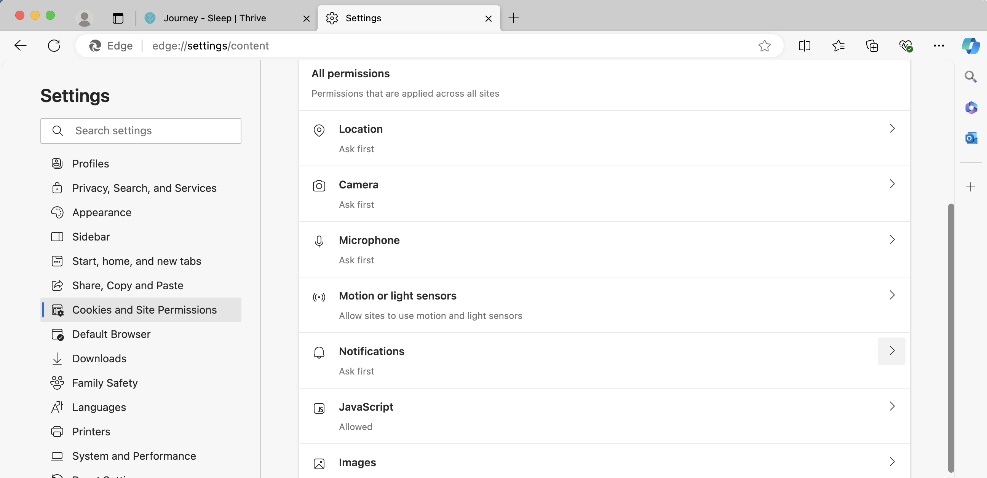The width and height of the screenshot is (987, 478).
Task: Open Microsoft 365 sidebar app
Action: (x=971, y=107)
